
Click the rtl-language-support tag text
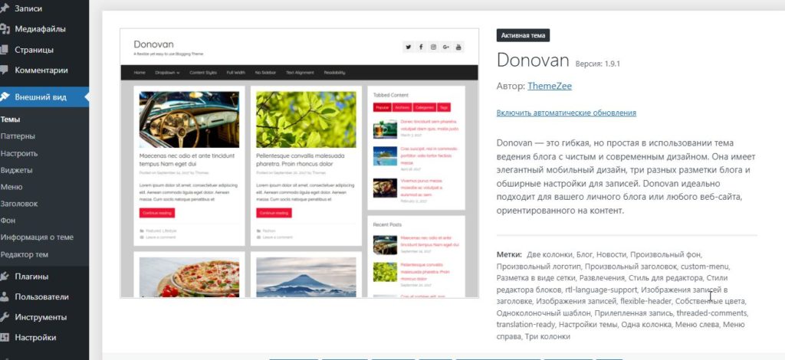[601, 290]
